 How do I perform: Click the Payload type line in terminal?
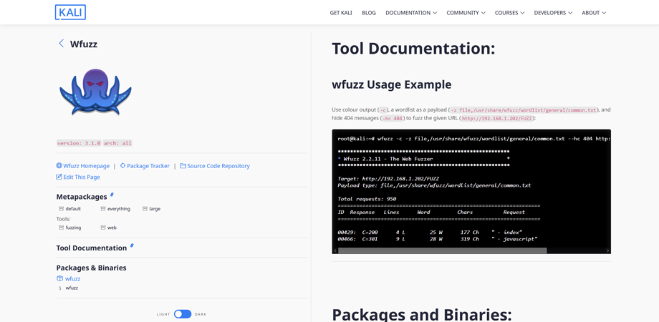434,185
